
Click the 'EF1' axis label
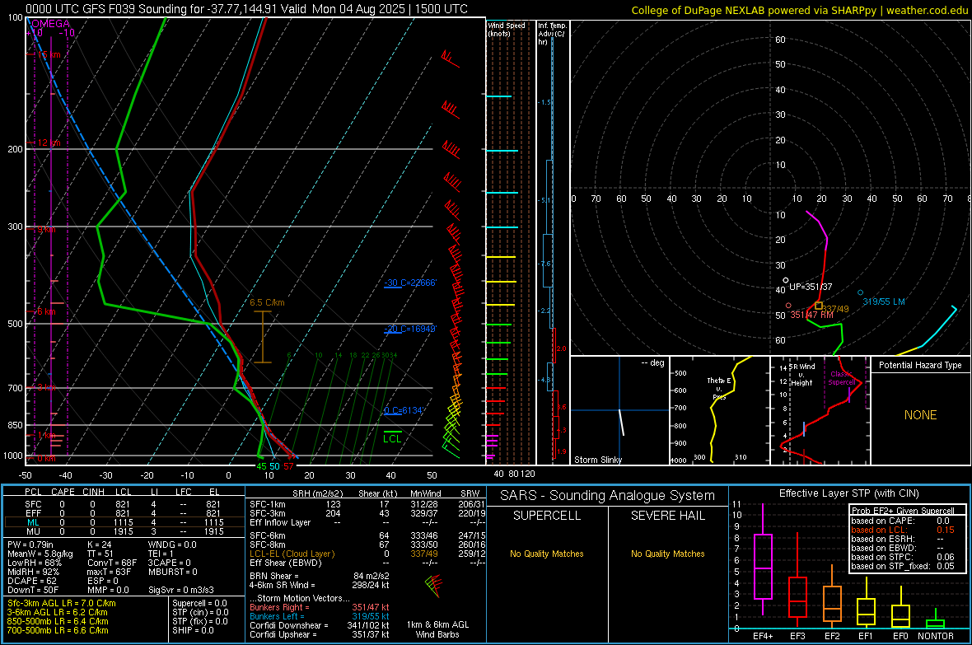point(866,636)
